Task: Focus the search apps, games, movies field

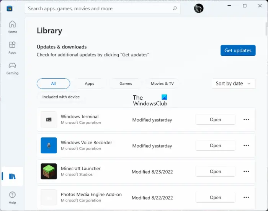Action: click(103, 8)
